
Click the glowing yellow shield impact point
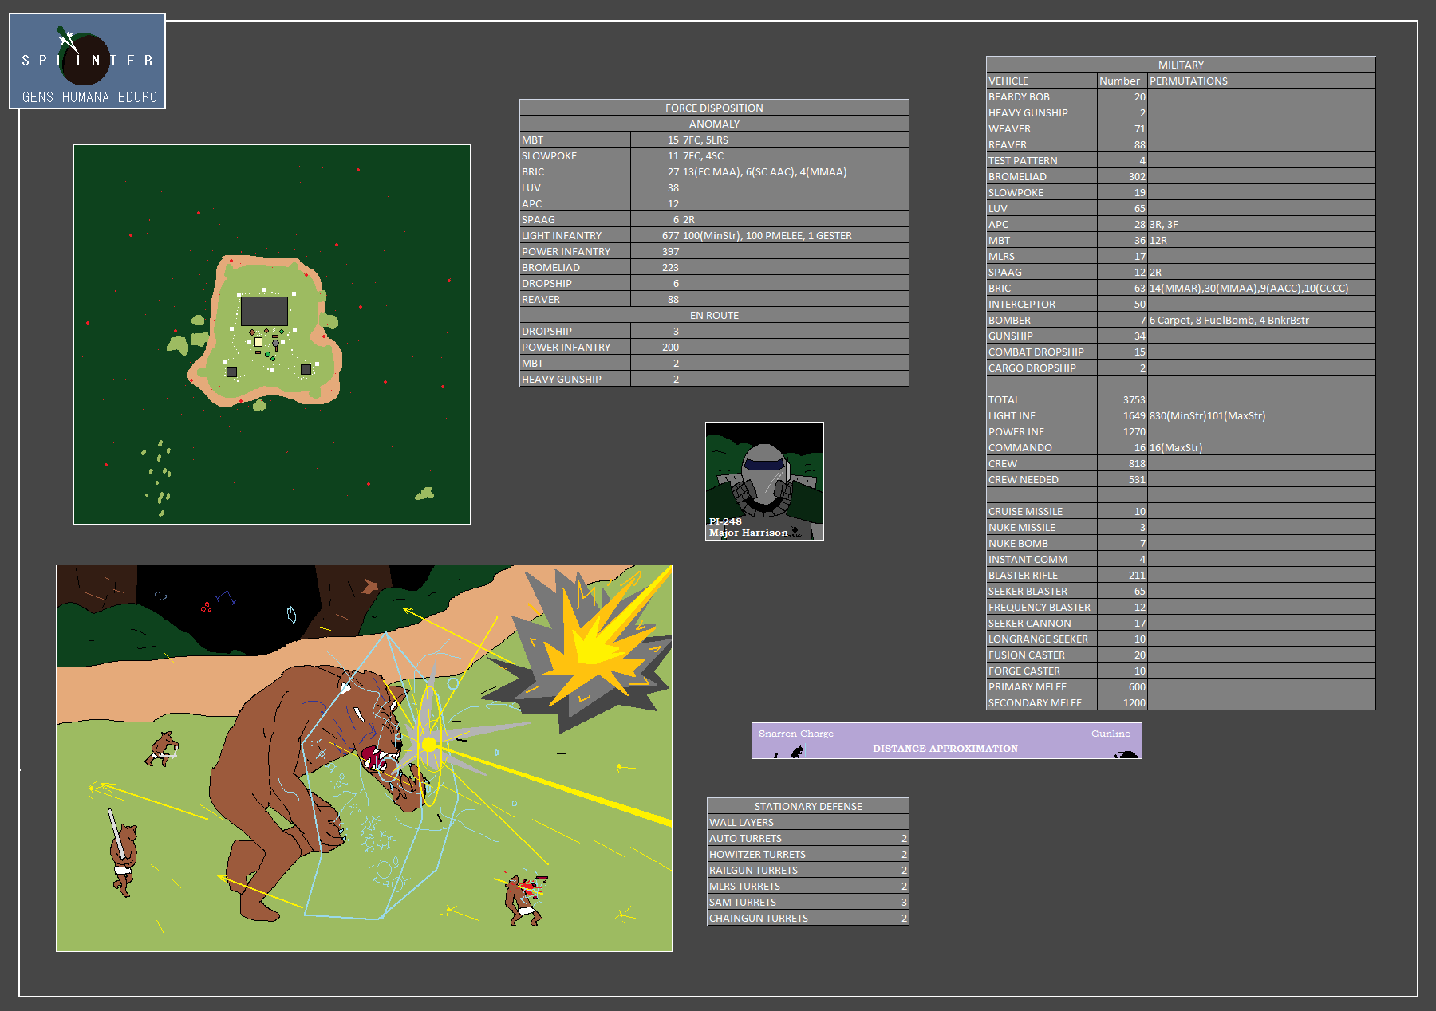click(429, 744)
